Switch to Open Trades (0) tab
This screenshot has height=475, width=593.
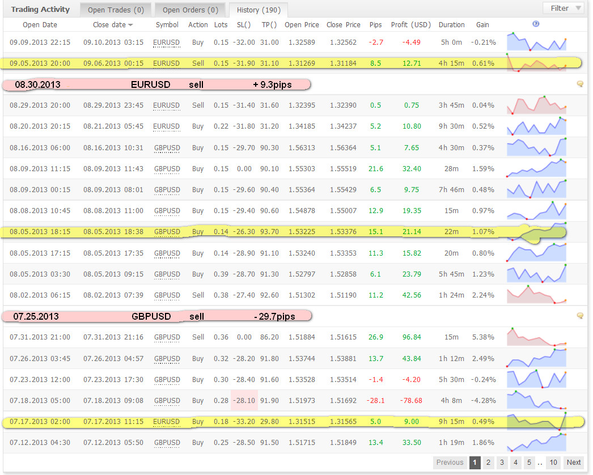(x=116, y=10)
